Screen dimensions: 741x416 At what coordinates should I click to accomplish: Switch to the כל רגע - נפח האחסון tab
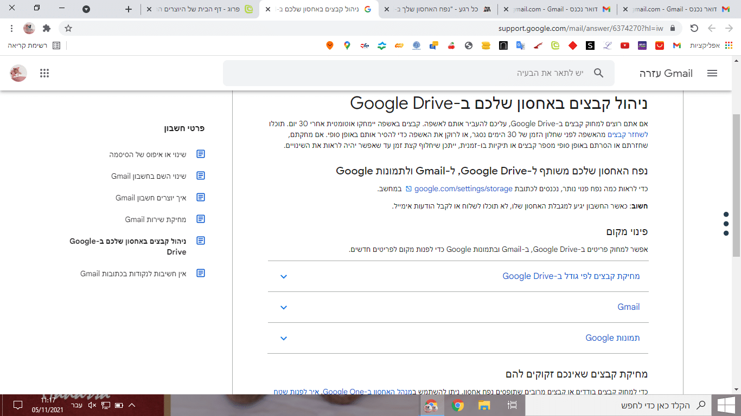[437, 9]
